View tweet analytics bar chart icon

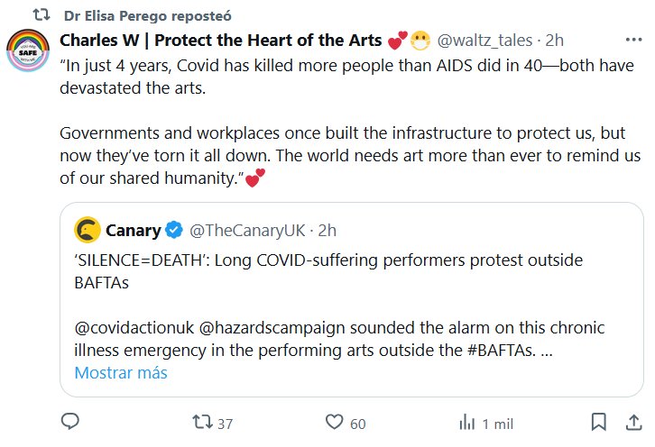click(x=467, y=422)
